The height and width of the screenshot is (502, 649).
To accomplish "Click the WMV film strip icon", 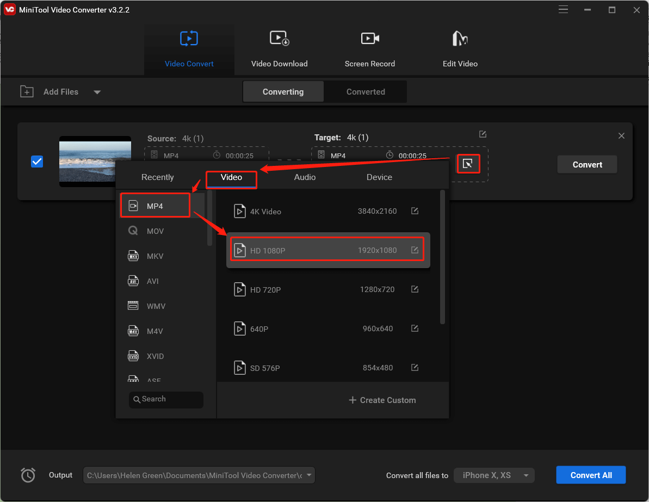I will click(x=133, y=306).
